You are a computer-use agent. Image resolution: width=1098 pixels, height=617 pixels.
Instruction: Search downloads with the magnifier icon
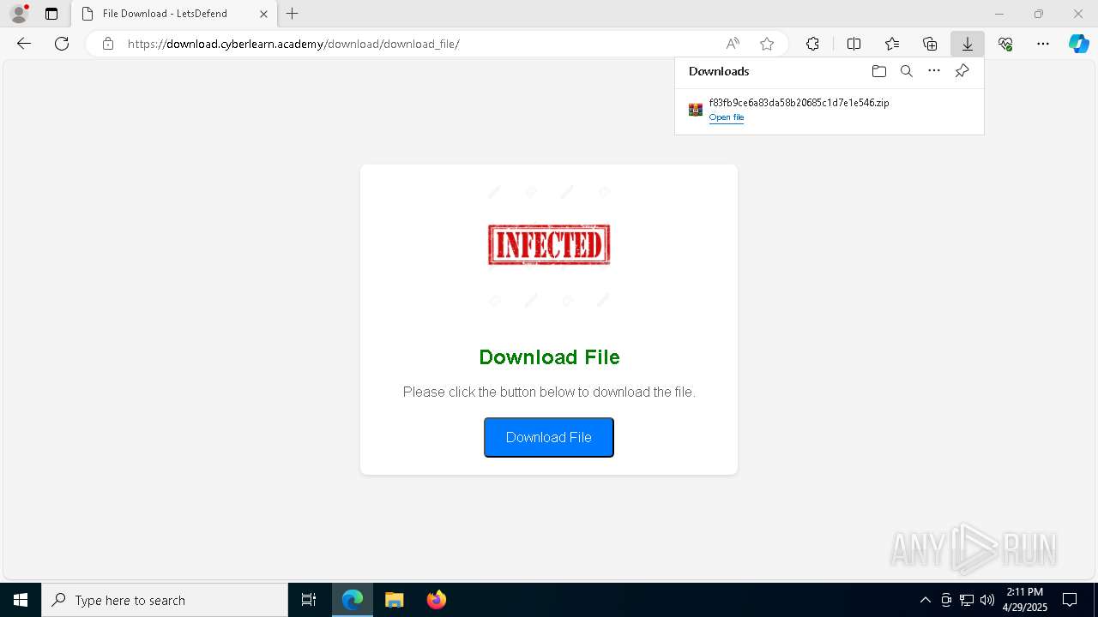tap(906, 71)
